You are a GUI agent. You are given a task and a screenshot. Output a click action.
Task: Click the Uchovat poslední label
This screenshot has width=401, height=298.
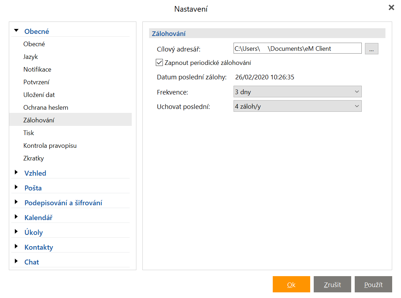[183, 107]
